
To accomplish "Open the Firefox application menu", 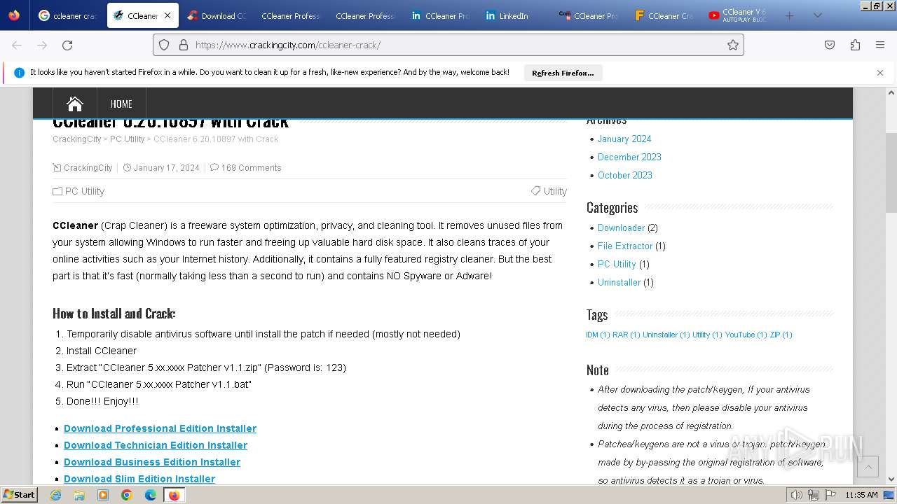I will (880, 45).
